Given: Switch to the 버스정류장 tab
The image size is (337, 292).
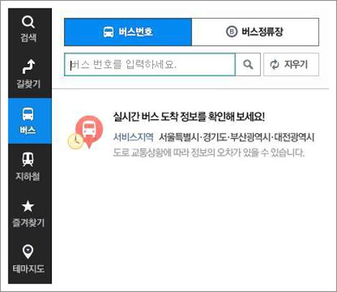Looking at the screenshot, I should pos(255,32).
